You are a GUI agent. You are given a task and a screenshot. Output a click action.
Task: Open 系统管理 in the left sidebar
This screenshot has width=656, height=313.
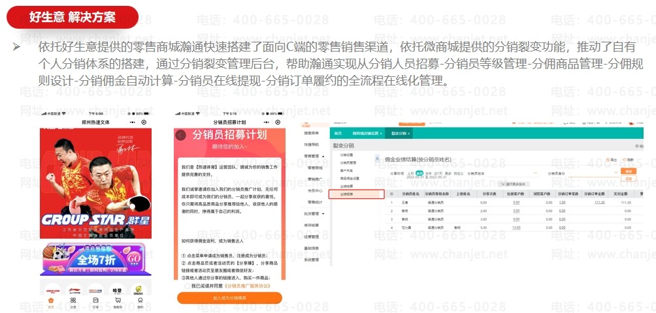point(311,260)
